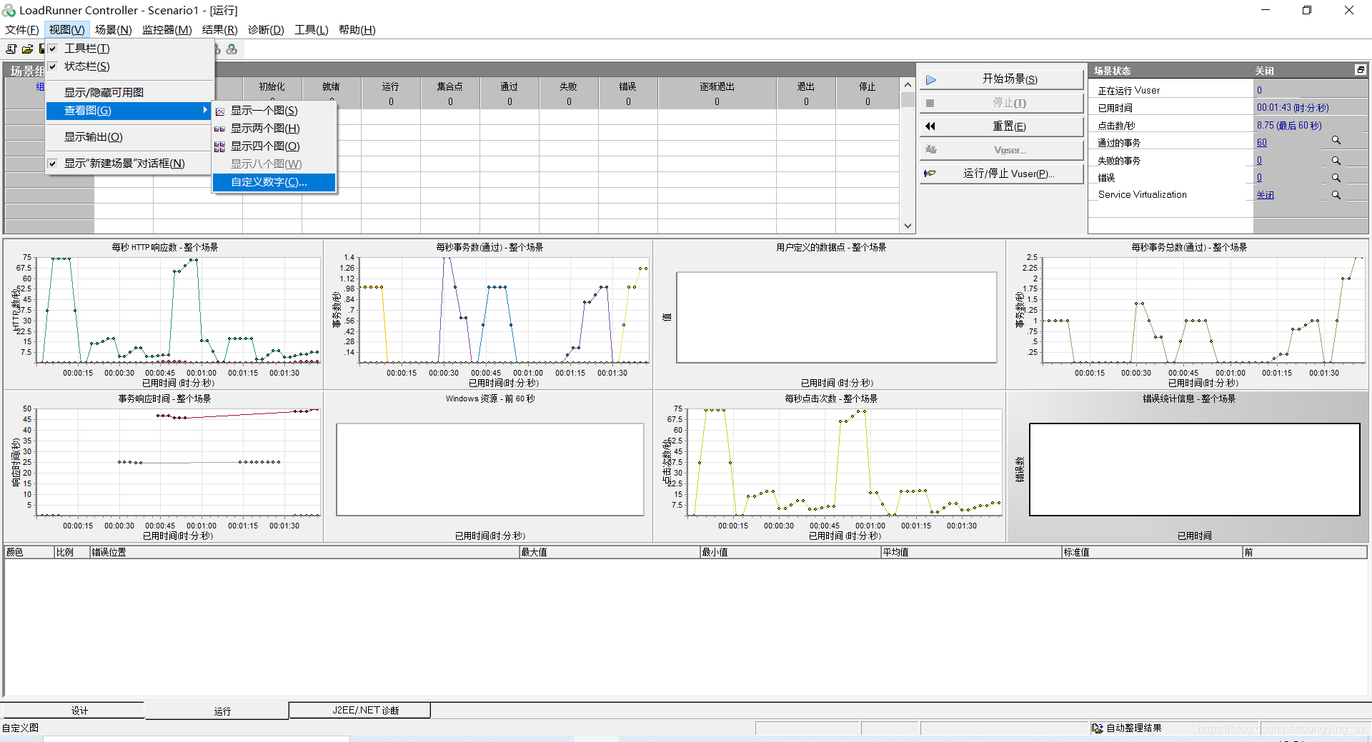
Task: Select the 每秒事务总数(通过) graph
Action: pos(1188,314)
